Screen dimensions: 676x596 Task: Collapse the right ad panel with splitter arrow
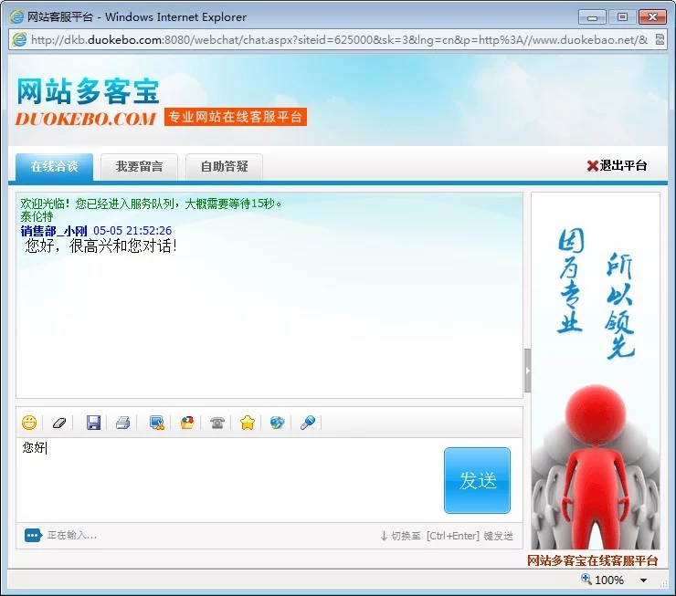(x=527, y=371)
